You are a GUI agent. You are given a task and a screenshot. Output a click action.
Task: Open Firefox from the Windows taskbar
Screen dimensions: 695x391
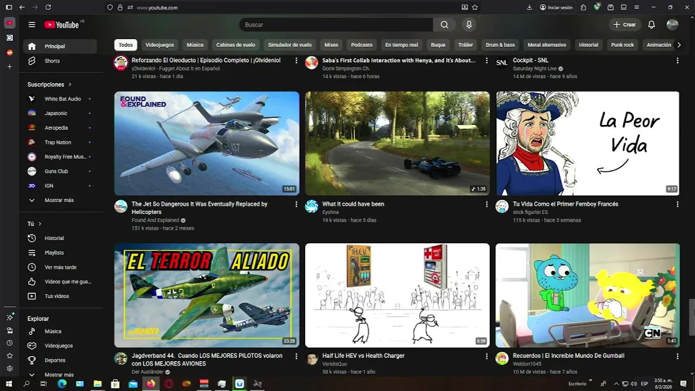[150, 384]
